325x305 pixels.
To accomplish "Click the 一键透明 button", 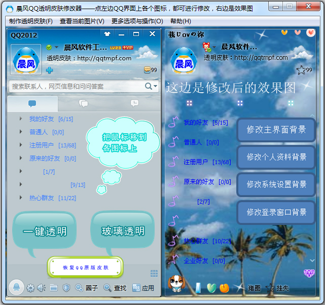I will pyautogui.click(x=45, y=232).
